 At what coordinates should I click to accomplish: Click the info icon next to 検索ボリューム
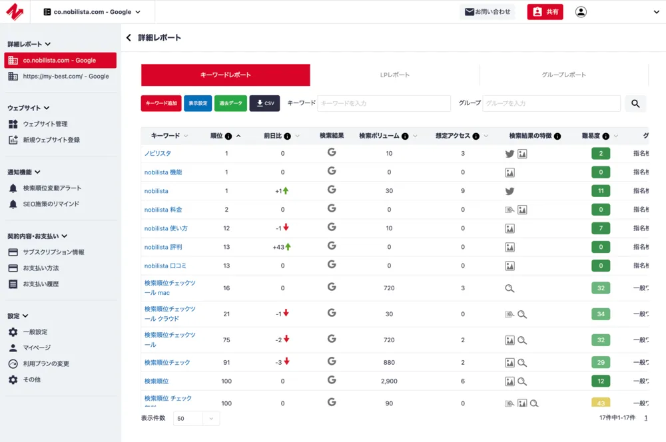405,136
